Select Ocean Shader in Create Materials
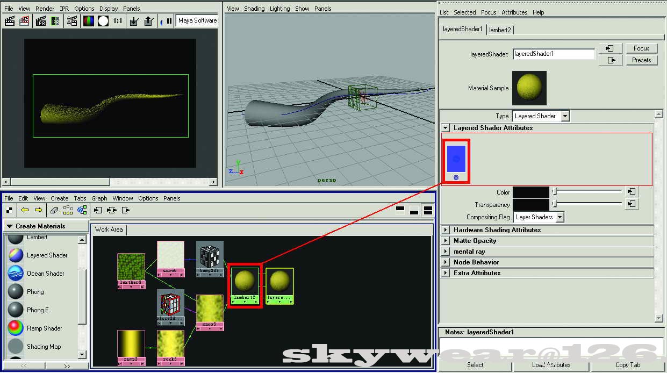The height and width of the screenshot is (373, 667). coord(46,274)
